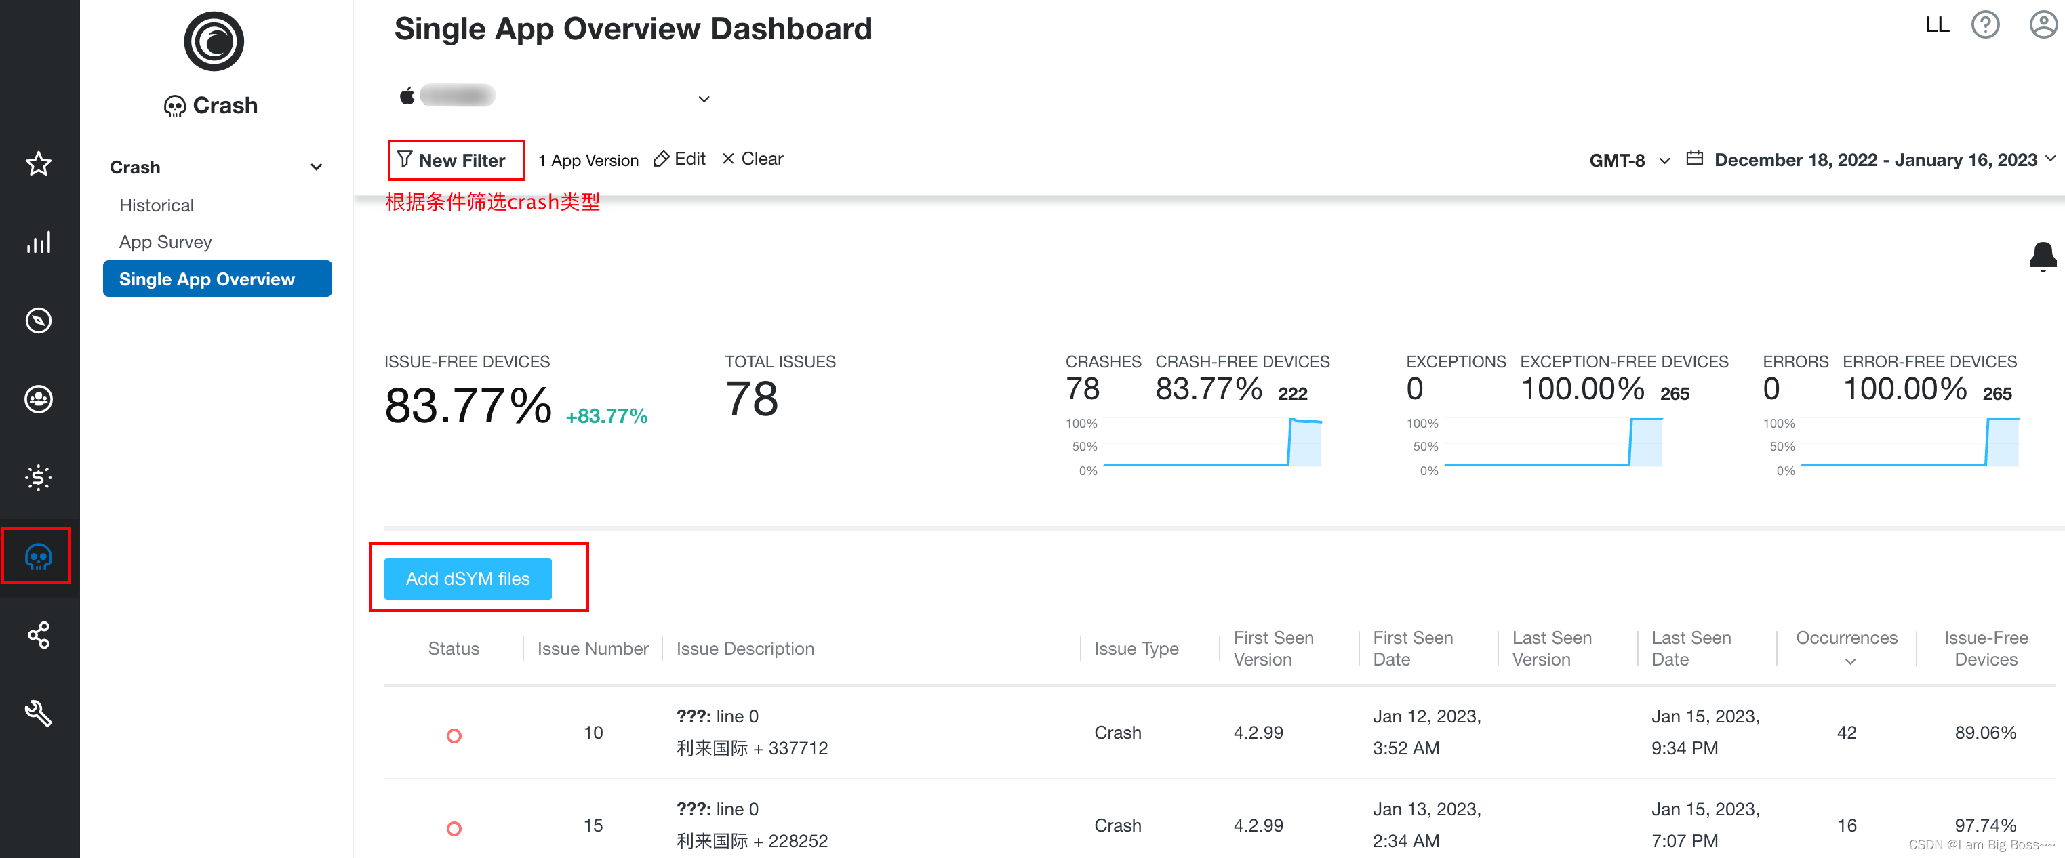The width and height of the screenshot is (2065, 858).
Task: Open the share nodes sidebar icon
Action: 39,634
